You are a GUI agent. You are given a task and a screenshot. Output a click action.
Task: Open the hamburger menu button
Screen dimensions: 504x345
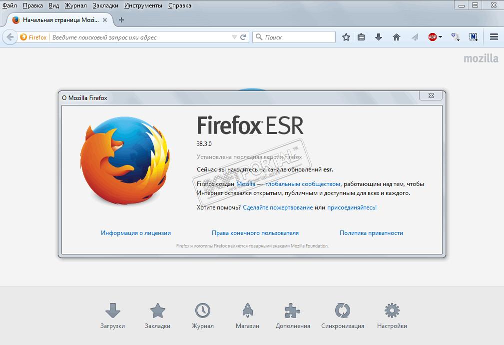pyautogui.click(x=494, y=37)
